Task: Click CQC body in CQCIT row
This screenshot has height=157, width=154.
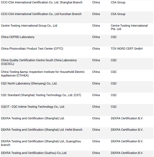Action: pyautogui.click(x=114, y=107)
